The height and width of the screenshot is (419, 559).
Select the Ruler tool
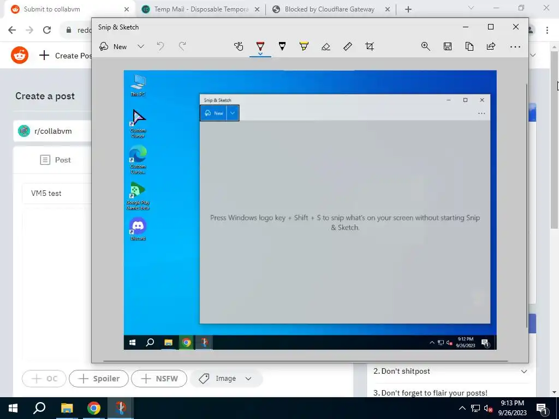point(348,46)
